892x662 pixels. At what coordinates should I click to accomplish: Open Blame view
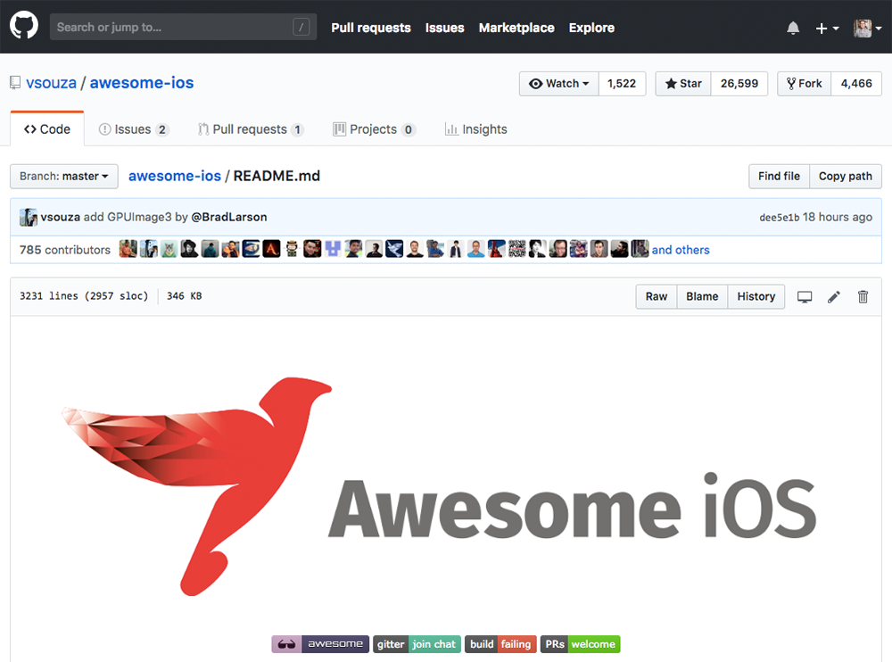[702, 296]
